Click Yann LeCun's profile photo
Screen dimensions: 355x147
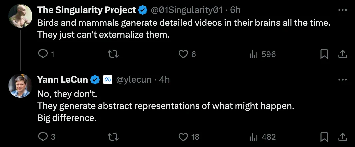click(20, 86)
